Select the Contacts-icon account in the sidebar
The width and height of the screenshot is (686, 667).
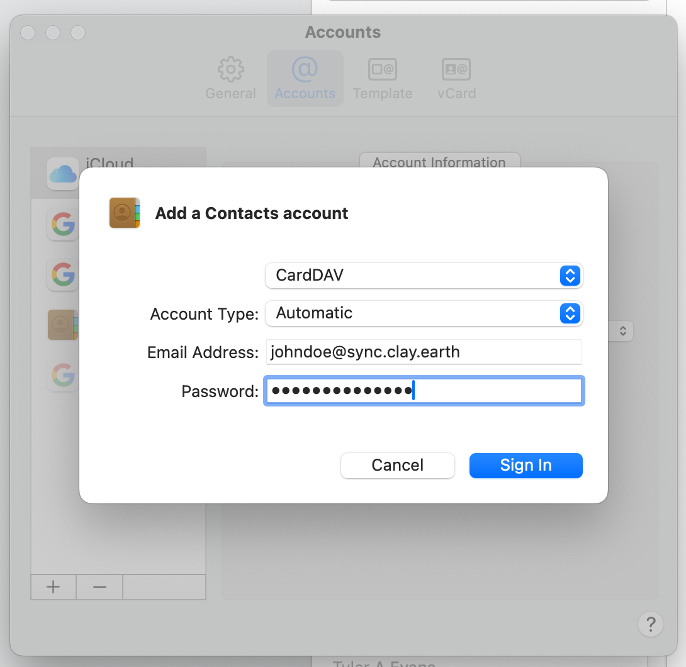pos(63,325)
